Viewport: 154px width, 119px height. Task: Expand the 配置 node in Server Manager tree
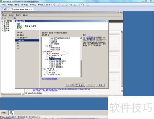[2, 29]
